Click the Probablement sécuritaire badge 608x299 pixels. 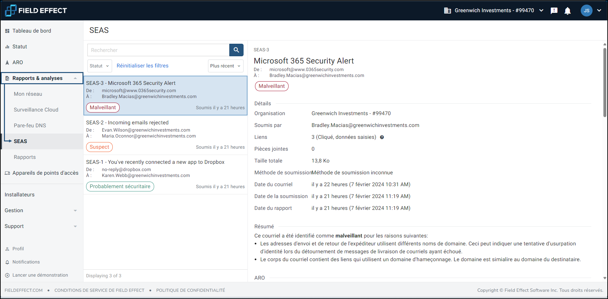[x=120, y=187]
